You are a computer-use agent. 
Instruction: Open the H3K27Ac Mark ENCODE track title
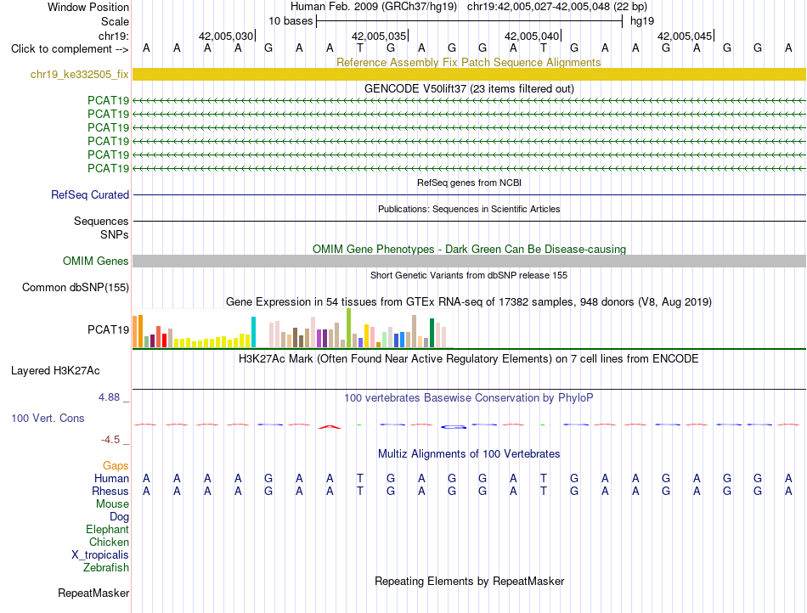point(469,359)
